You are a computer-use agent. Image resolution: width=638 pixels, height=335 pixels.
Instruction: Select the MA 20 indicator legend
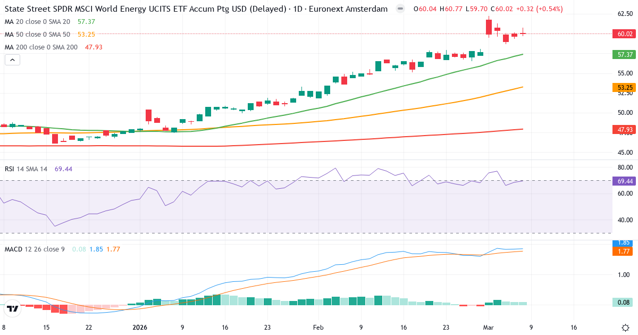coord(37,22)
